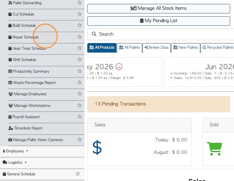Image resolution: width=234 pixels, height=181 pixels.
Task: Click the green shopping cart icon
Action: [x=214, y=149]
